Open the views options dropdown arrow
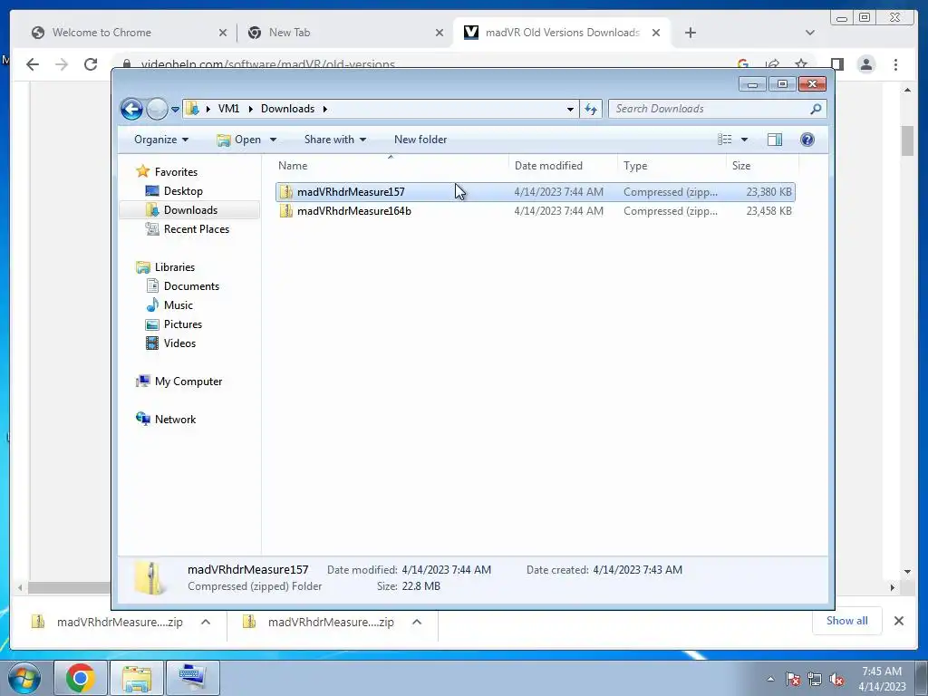Viewport: 928px width, 696px height. [745, 140]
